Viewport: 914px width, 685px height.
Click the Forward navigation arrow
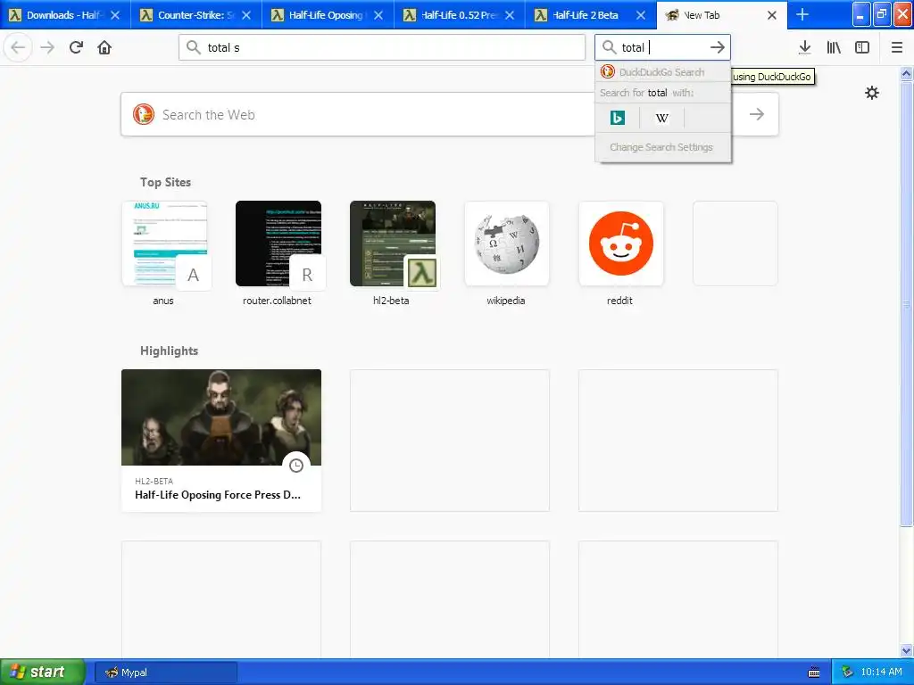tap(47, 47)
